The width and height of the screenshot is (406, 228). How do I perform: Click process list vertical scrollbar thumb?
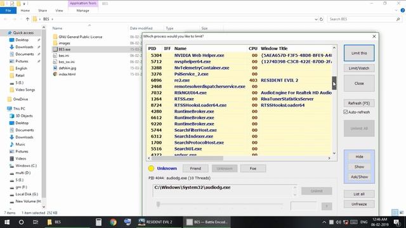tap(334, 83)
